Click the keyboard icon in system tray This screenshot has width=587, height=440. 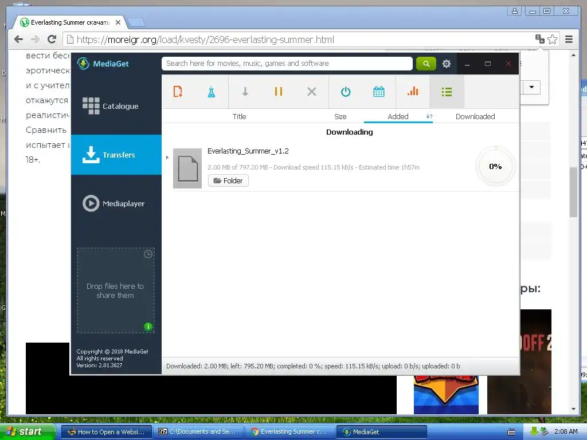[x=511, y=432]
